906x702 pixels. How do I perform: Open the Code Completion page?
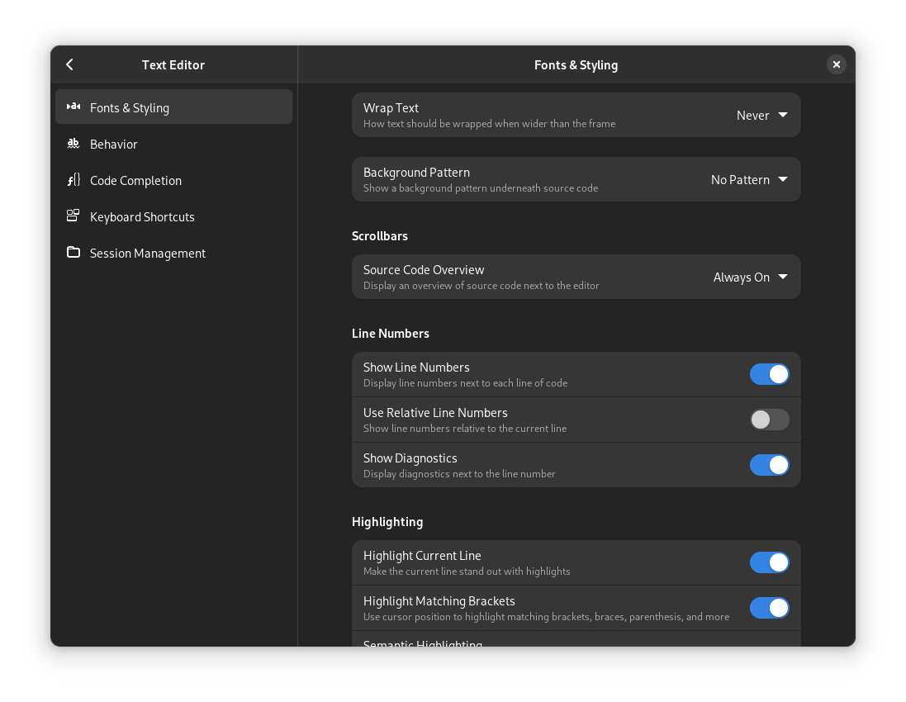[x=174, y=180]
